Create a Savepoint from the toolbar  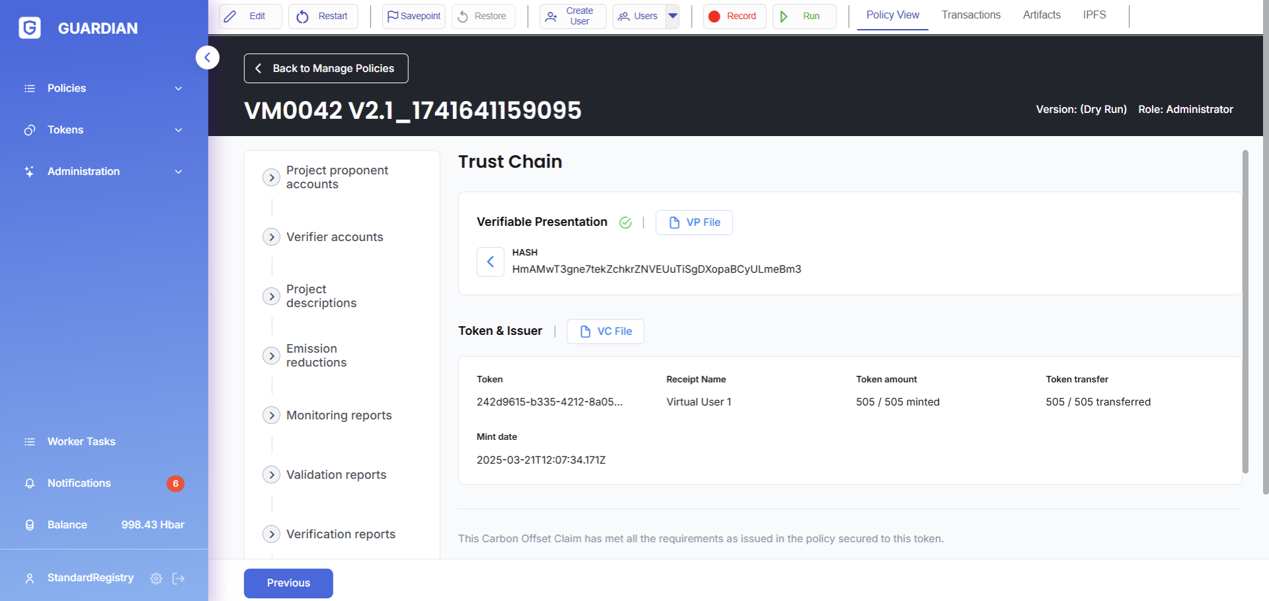pyautogui.click(x=413, y=16)
